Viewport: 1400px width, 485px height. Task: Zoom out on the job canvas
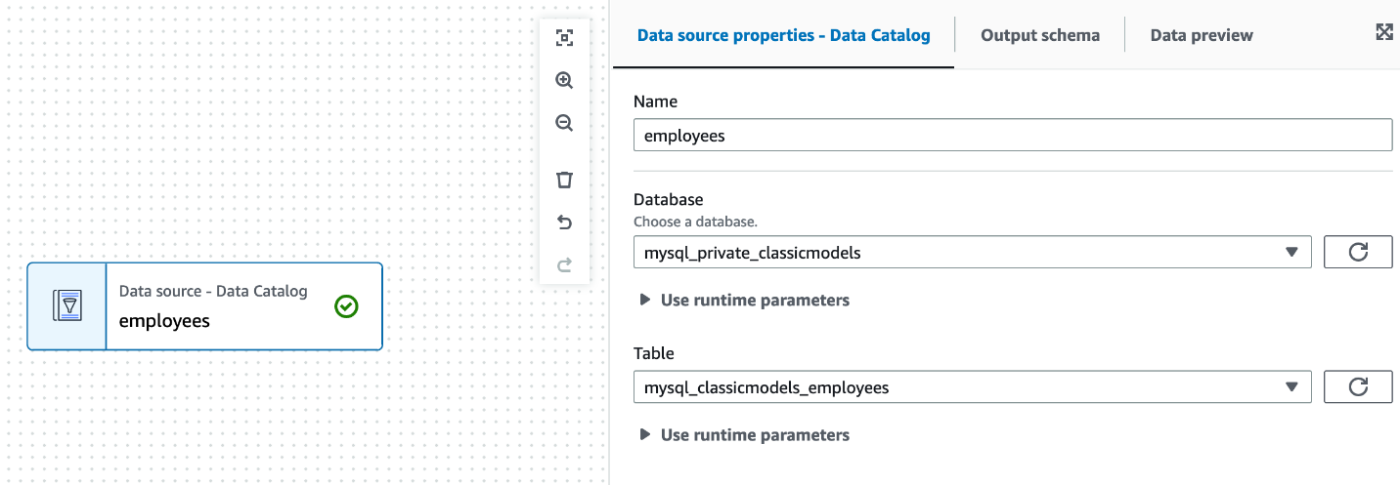point(564,123)
